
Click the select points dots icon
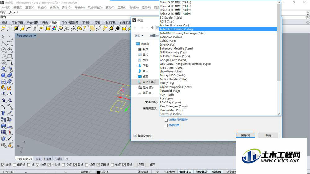73,28
